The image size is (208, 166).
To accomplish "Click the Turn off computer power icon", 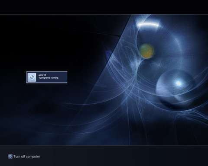I will [x=10, y=156].
